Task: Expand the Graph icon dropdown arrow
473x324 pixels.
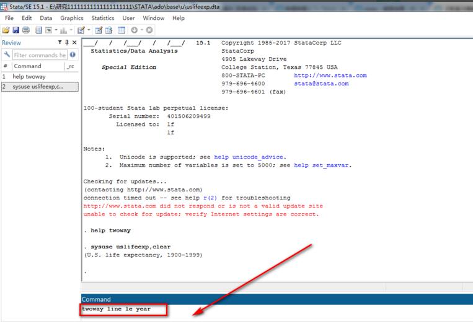Action: coord(71,30)
